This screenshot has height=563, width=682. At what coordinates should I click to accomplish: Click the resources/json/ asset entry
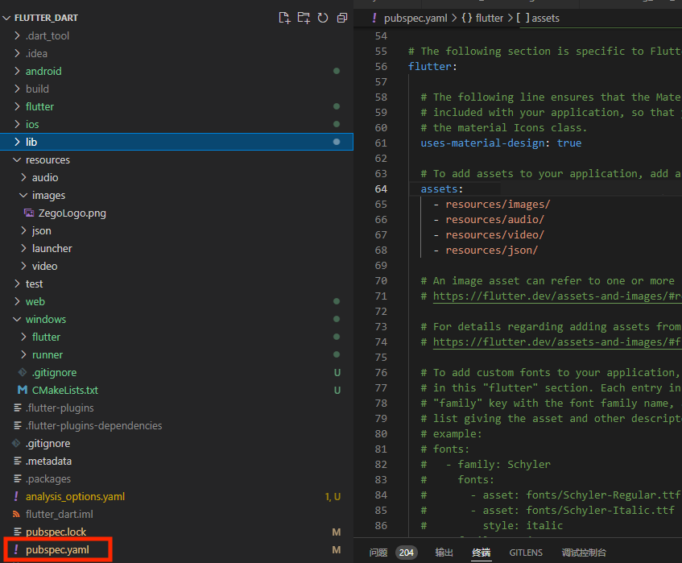coord(491,250)
